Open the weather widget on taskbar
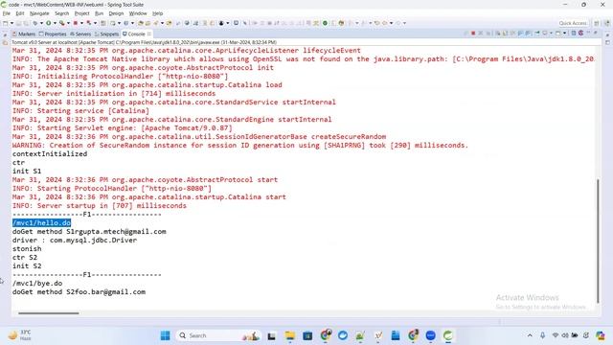 click(x=19, y=335)
